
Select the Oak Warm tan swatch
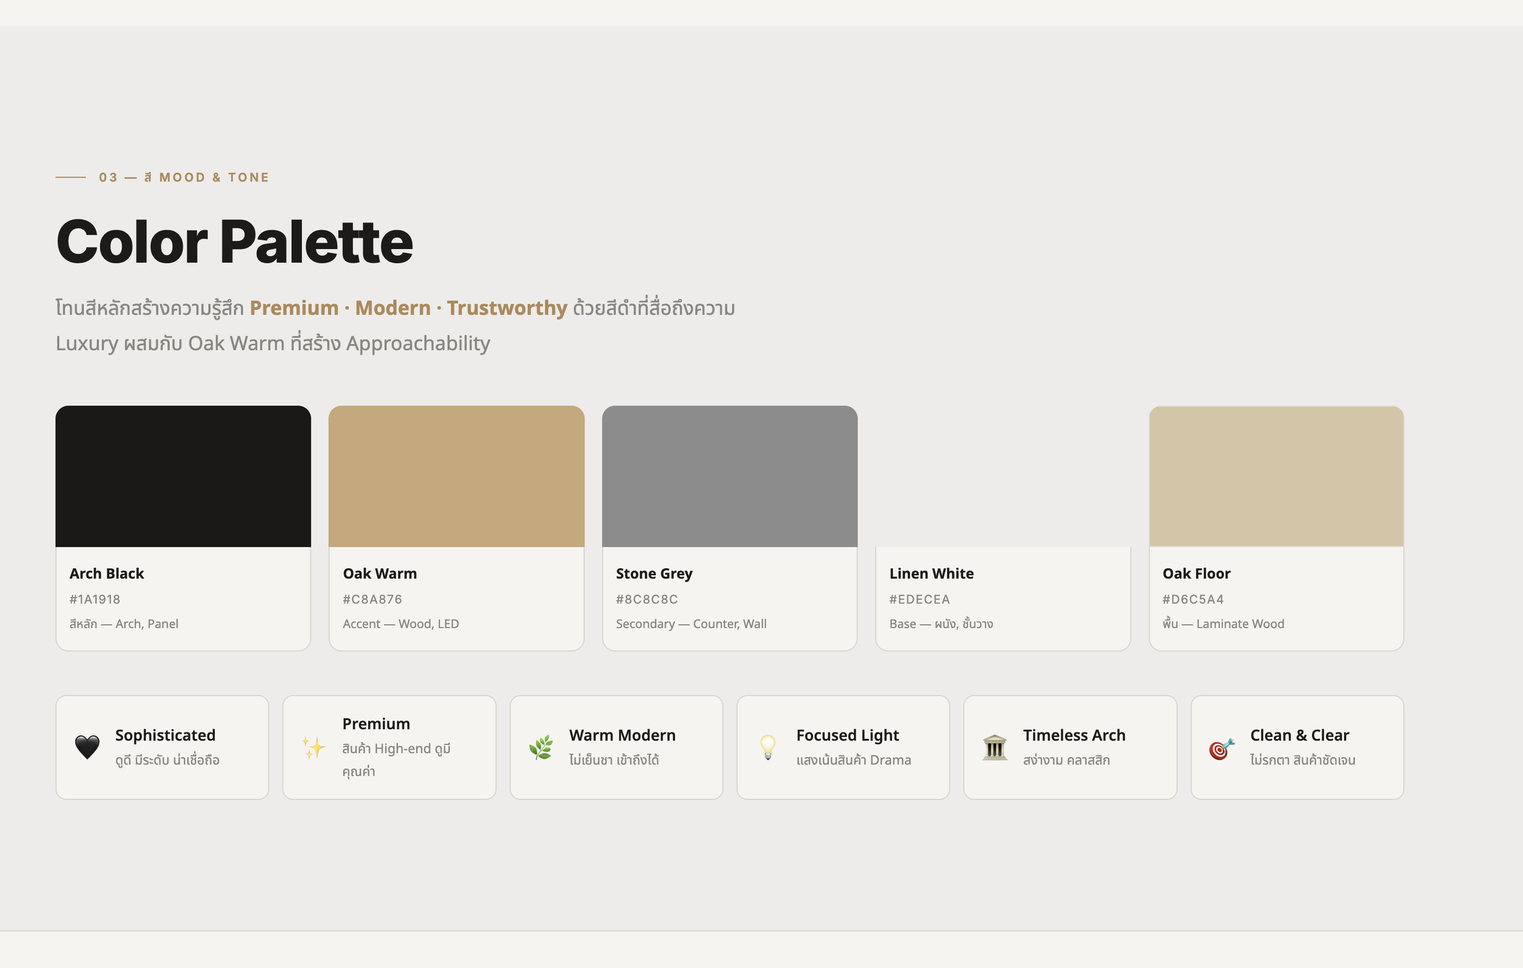click(x=456, y=476)
